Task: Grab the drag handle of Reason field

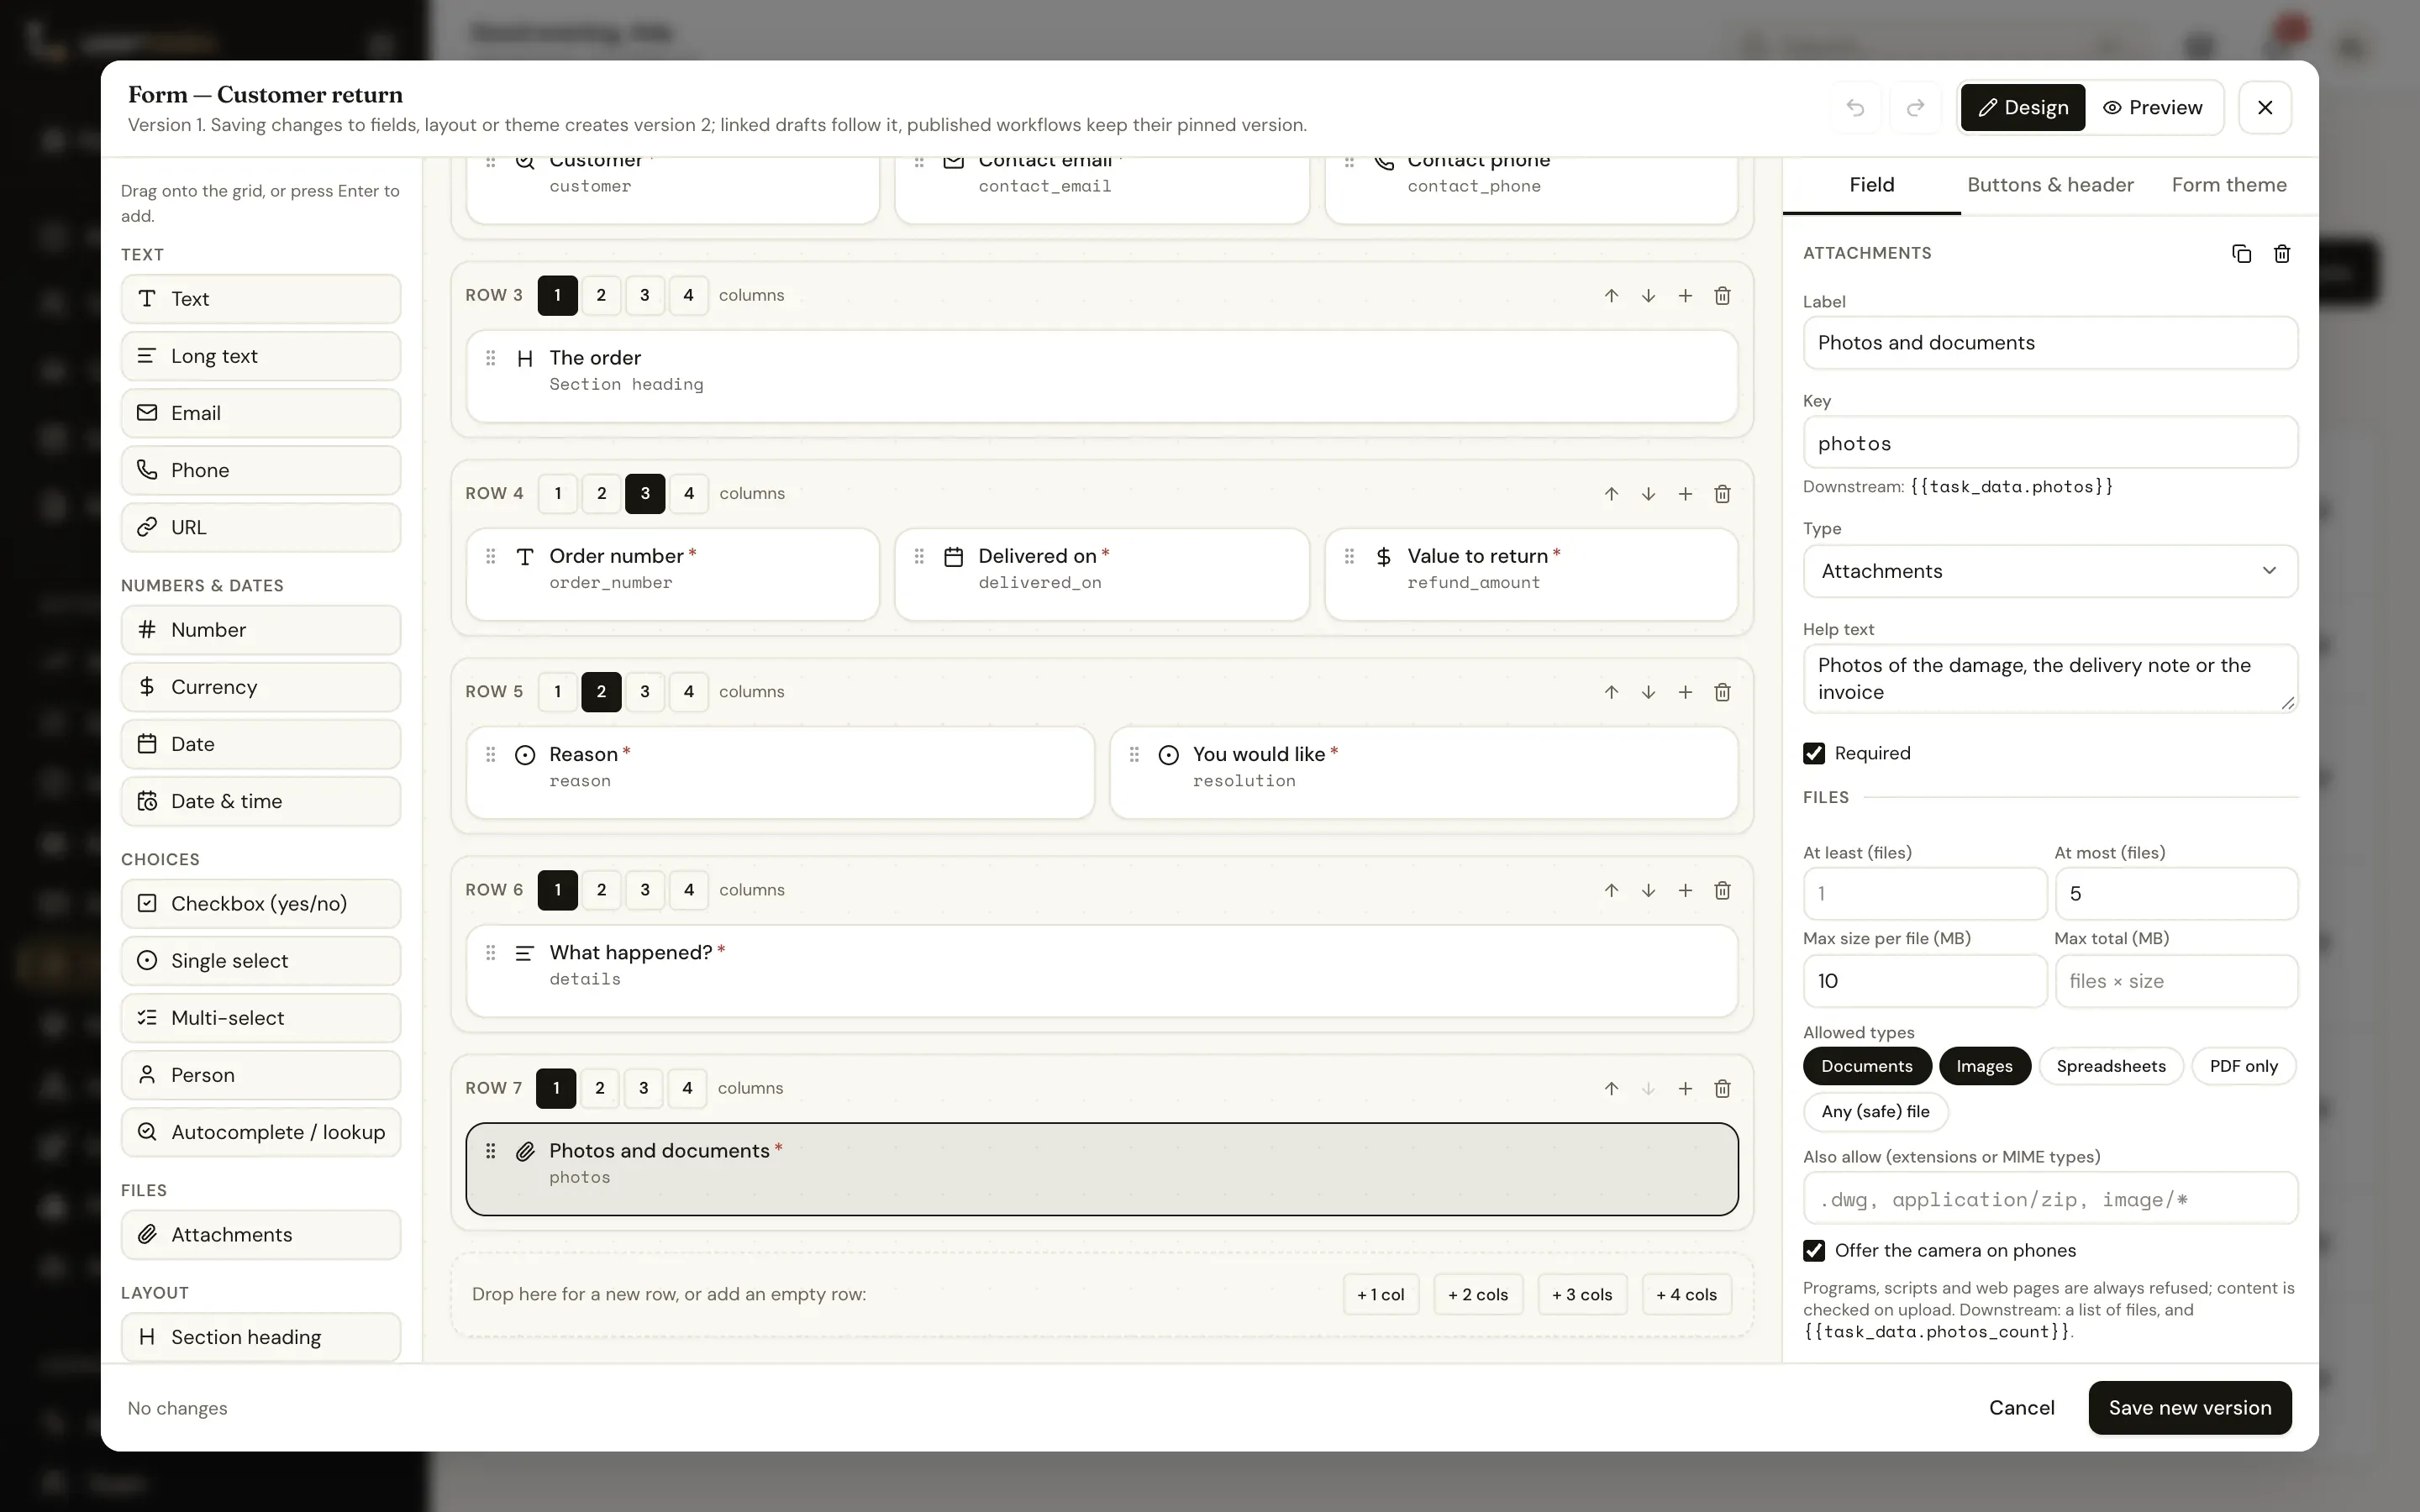Action: pyautogui.click(x=490, y=754)
